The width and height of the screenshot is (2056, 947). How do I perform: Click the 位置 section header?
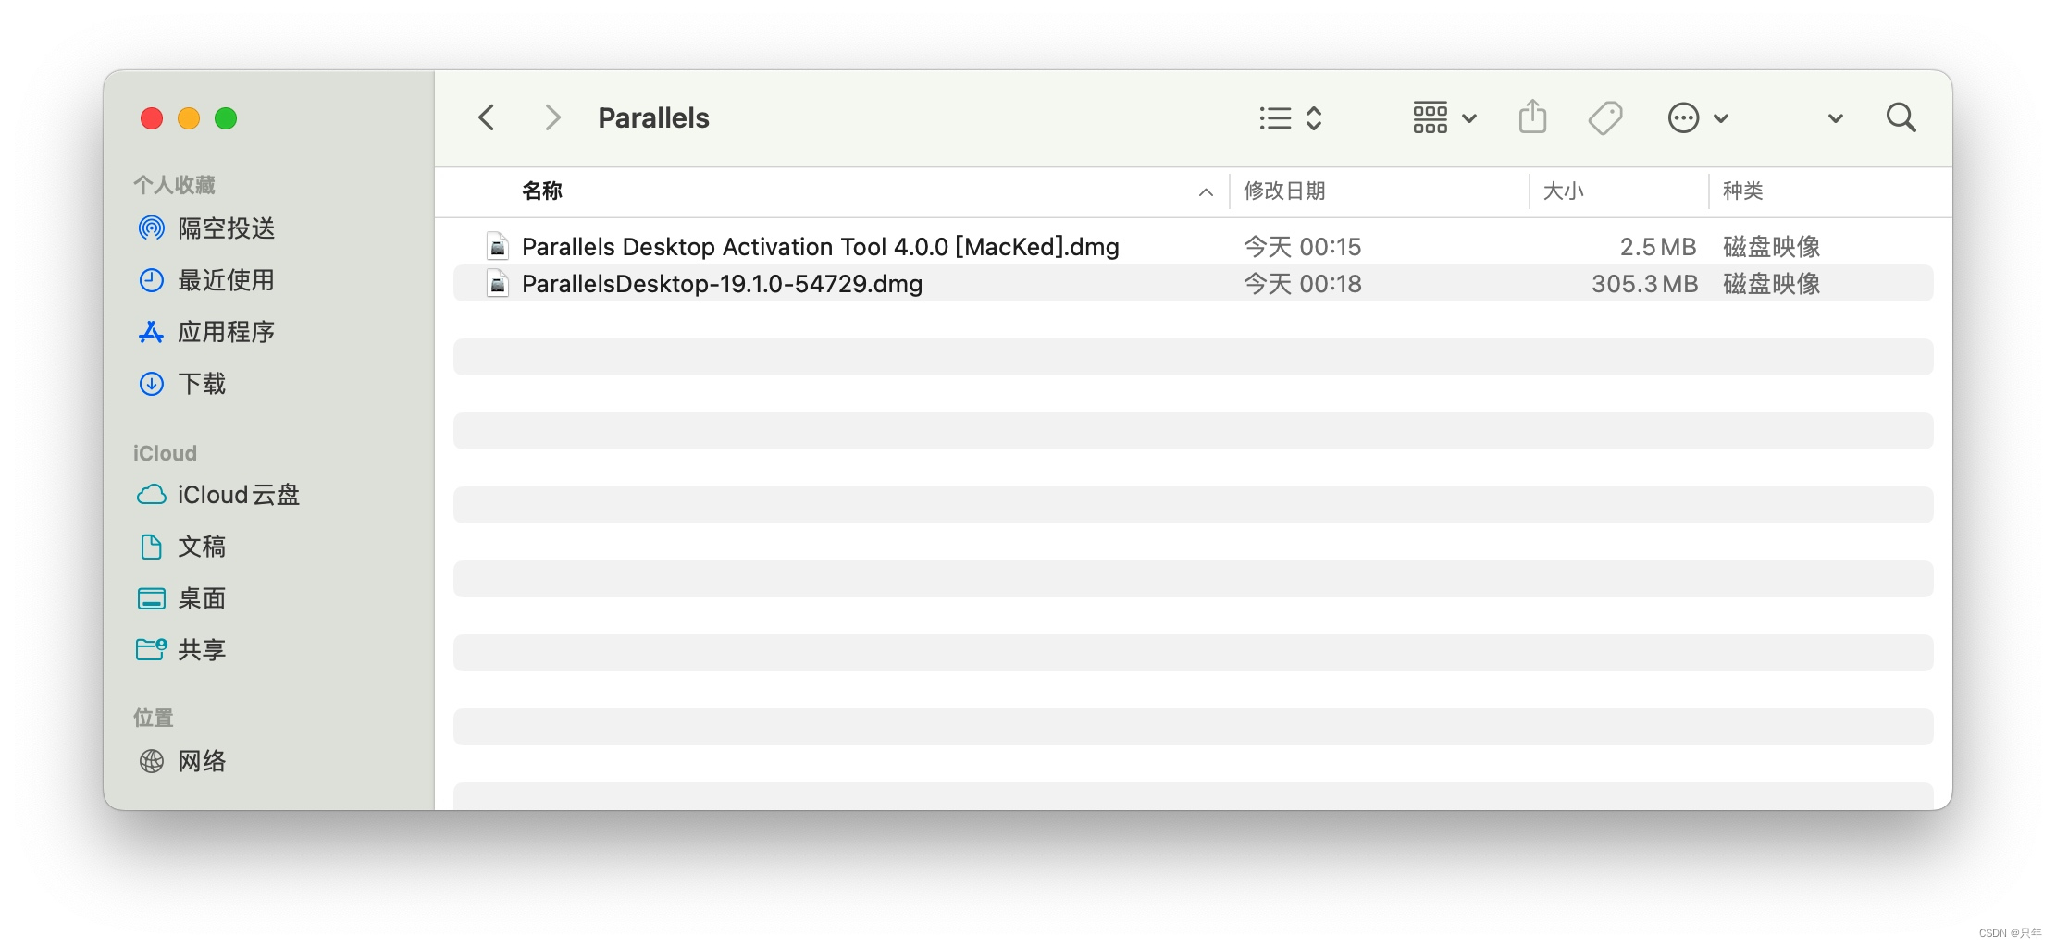pos(154,718)
